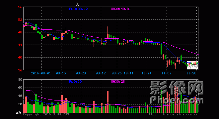Click the MA30:40.81 price average label

click(121, 9)
